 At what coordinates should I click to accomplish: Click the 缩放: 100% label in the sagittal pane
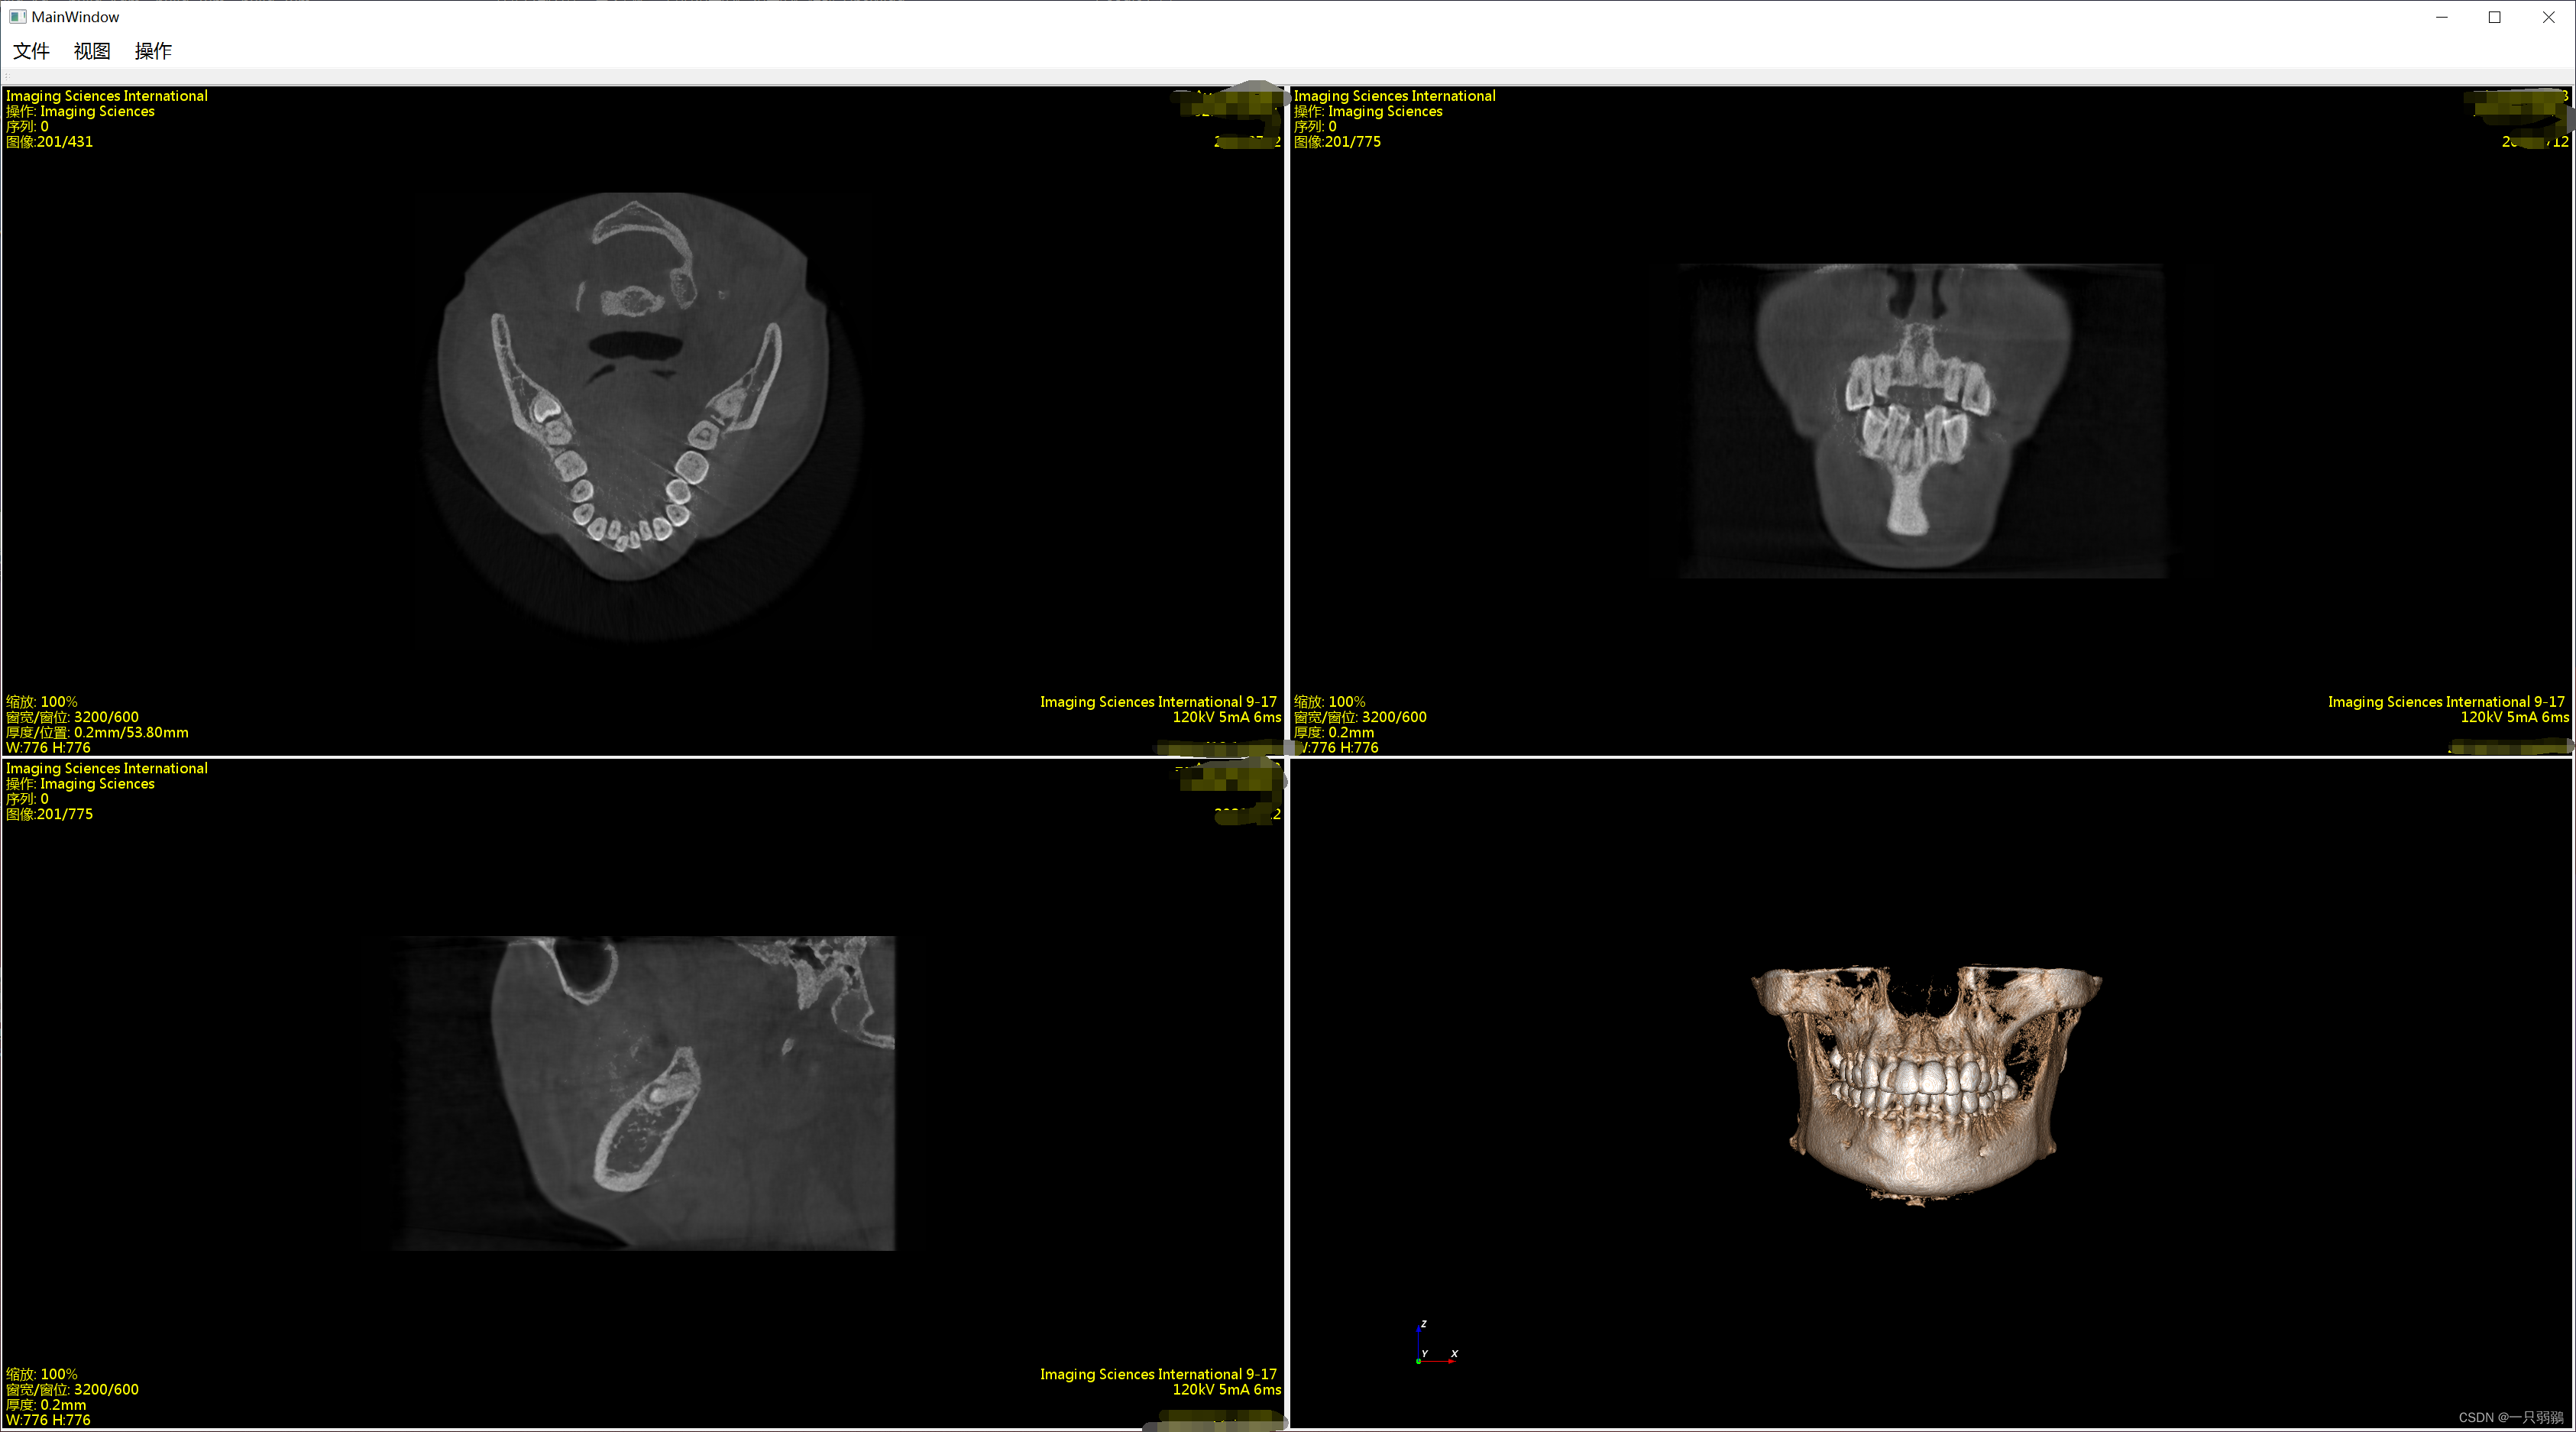click(x=42, y=1374)
